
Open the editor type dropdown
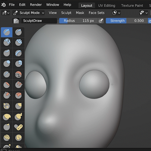point(6,13)
